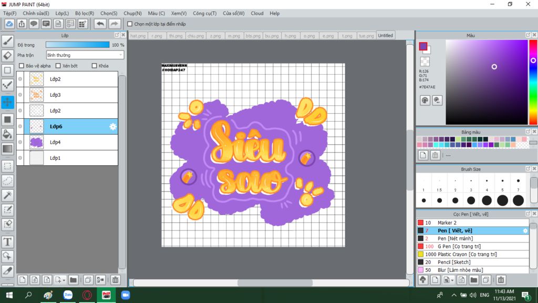The width and height of the screenshot is (538, 303).
Task: Duplicate the layer via Lớp panel icon
Action: pos(88,280)
